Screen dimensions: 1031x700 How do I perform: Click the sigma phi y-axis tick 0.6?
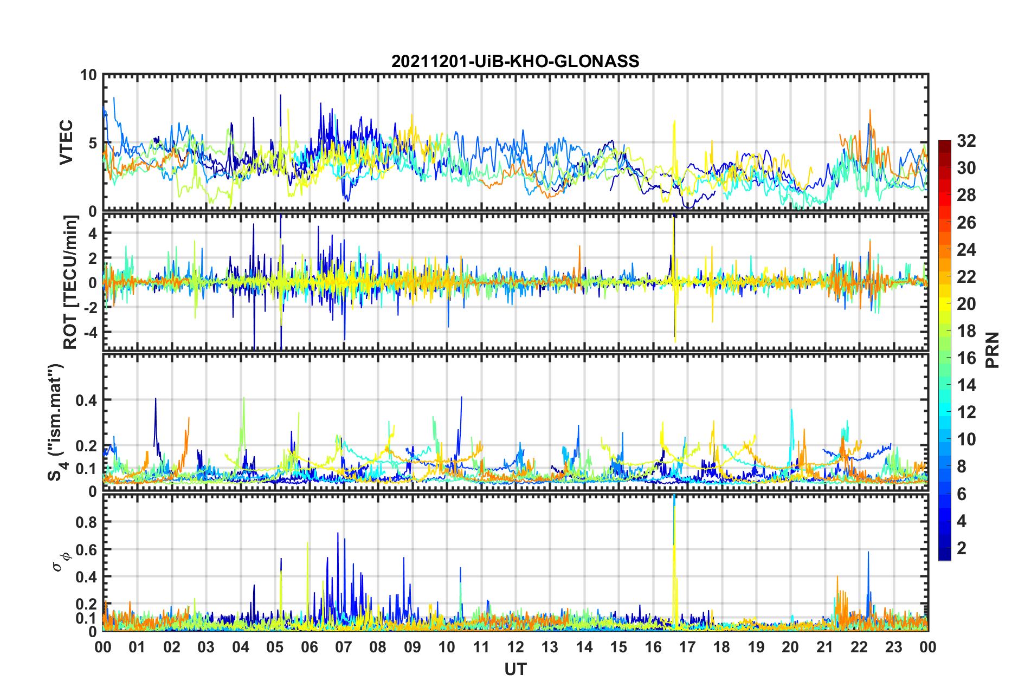(87, 549)
